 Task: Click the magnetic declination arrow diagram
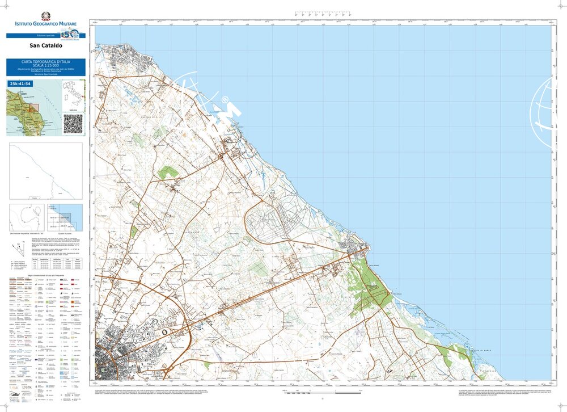point(19,248)
